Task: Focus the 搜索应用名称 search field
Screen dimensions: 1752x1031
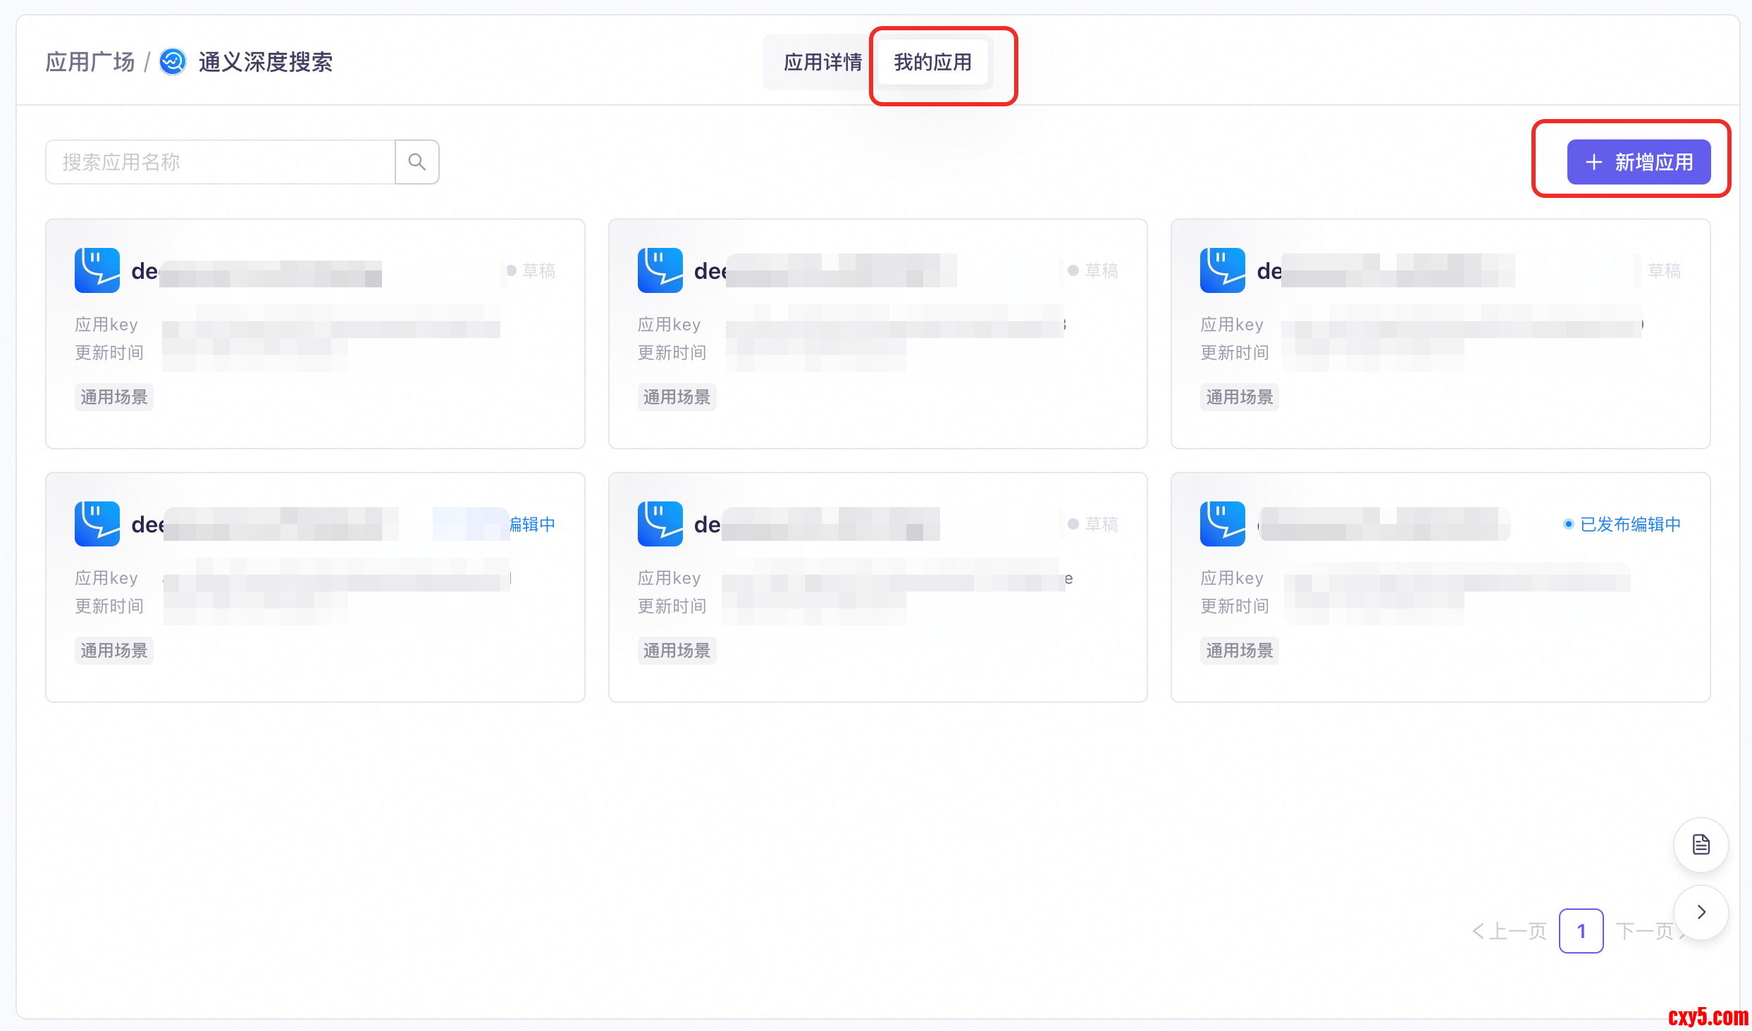Action: (x=220, y=162)
